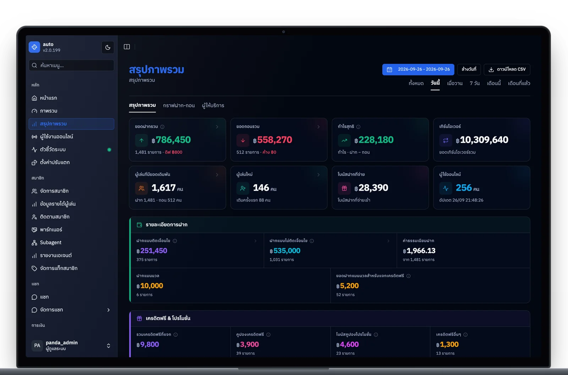The image size is (568, 375).
Task: Switch to the กราฟฝาก-ถอน tab
Action: (x=179, y=106)
